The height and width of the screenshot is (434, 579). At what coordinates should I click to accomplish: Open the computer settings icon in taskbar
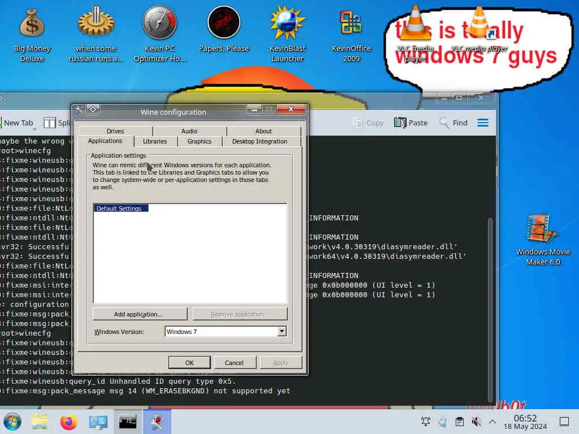[x=98, y=422]
